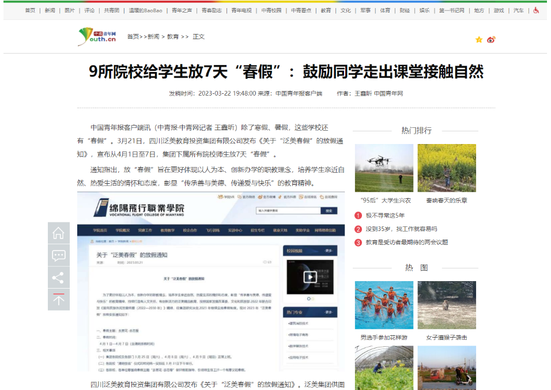This screenshot has width=551, height=390.
Task: Click the floating sidebar home icon
Action: [58, 233]
